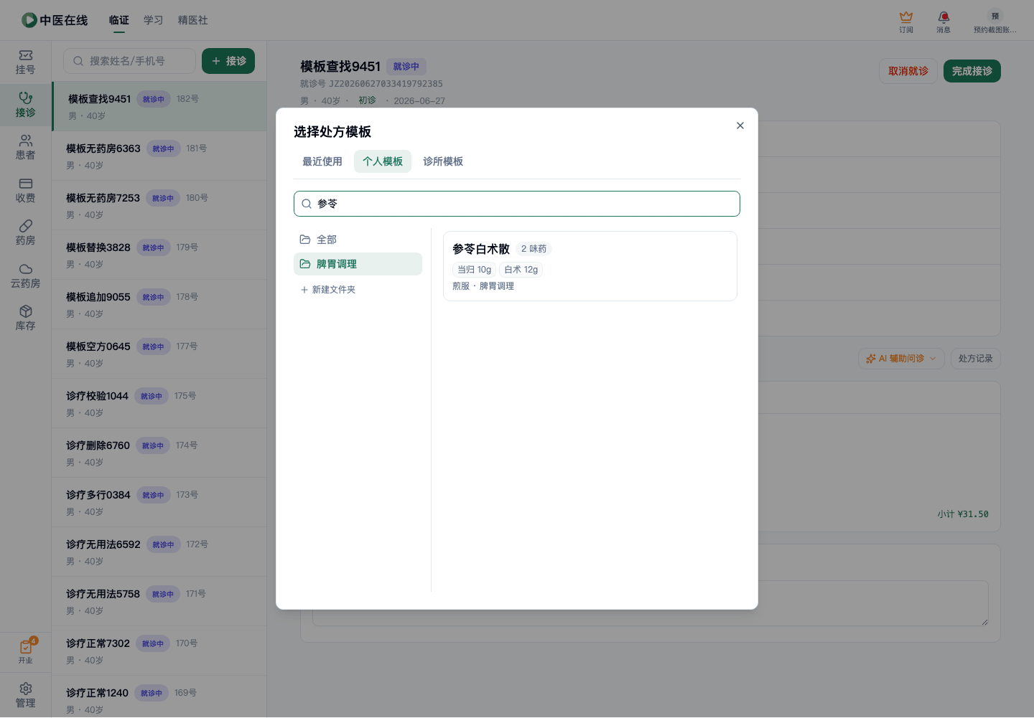Choose the 参苓白术散 template card
The height and width of the screenshot is (718, 1034).
[590, 266]
